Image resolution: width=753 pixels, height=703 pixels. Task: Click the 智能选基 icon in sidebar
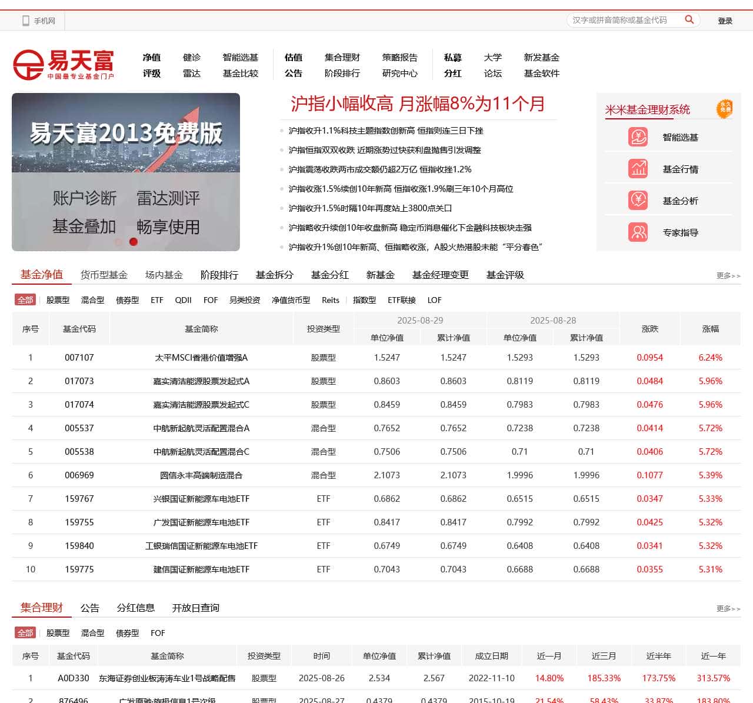click(638, 137)
